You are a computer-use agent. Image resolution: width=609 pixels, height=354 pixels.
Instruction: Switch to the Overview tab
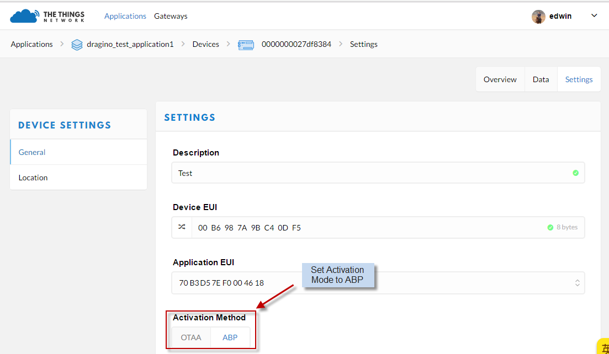[x=500, y=79]
